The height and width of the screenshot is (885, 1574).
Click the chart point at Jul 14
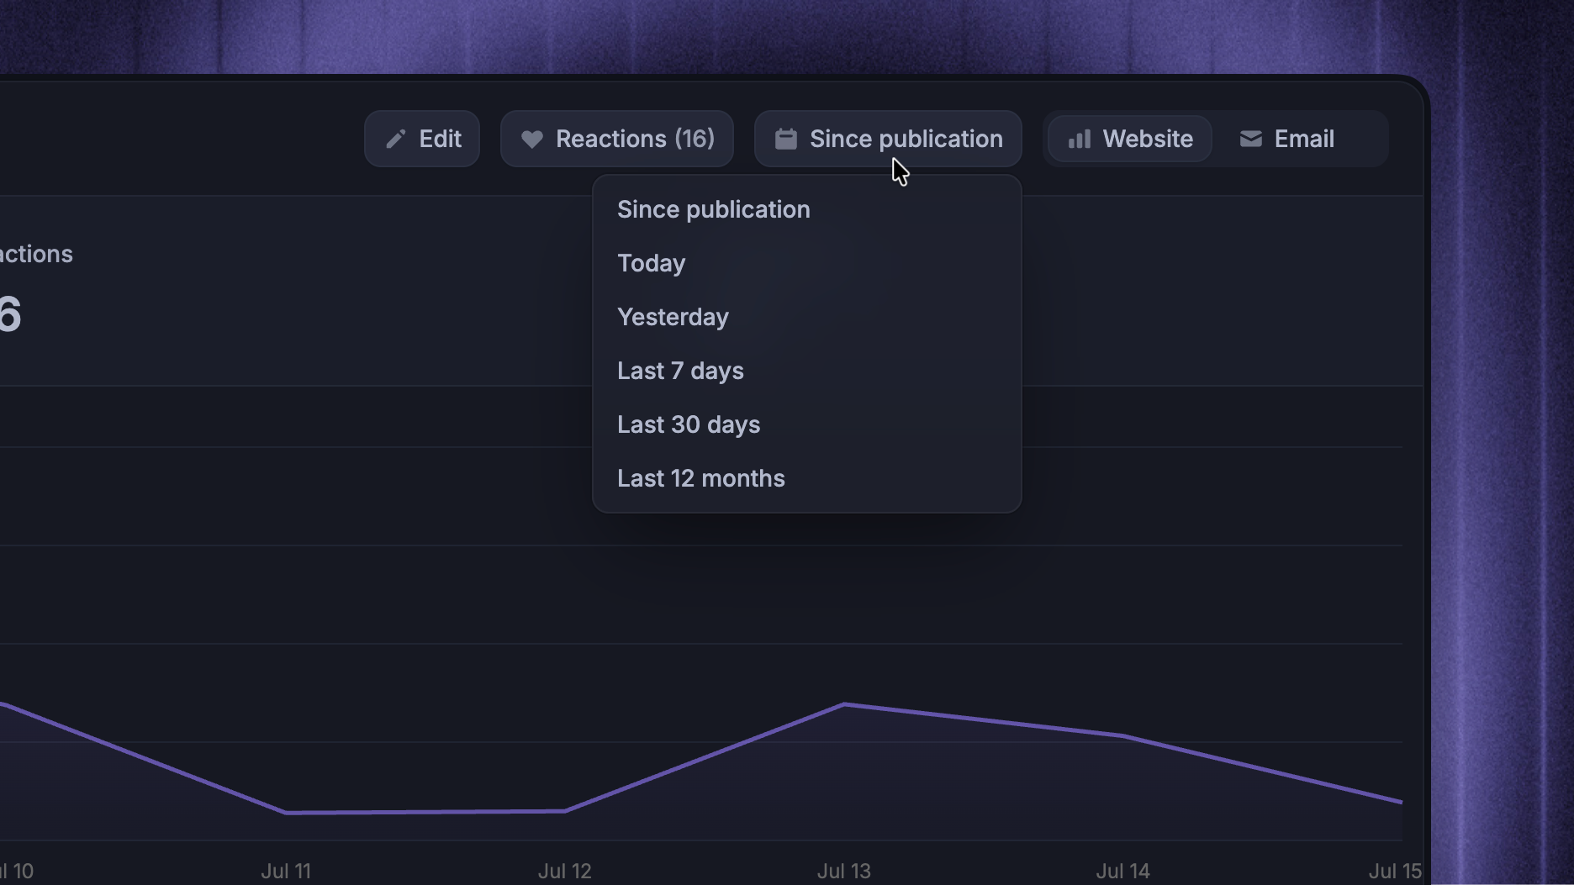[x=1123, y=735]
